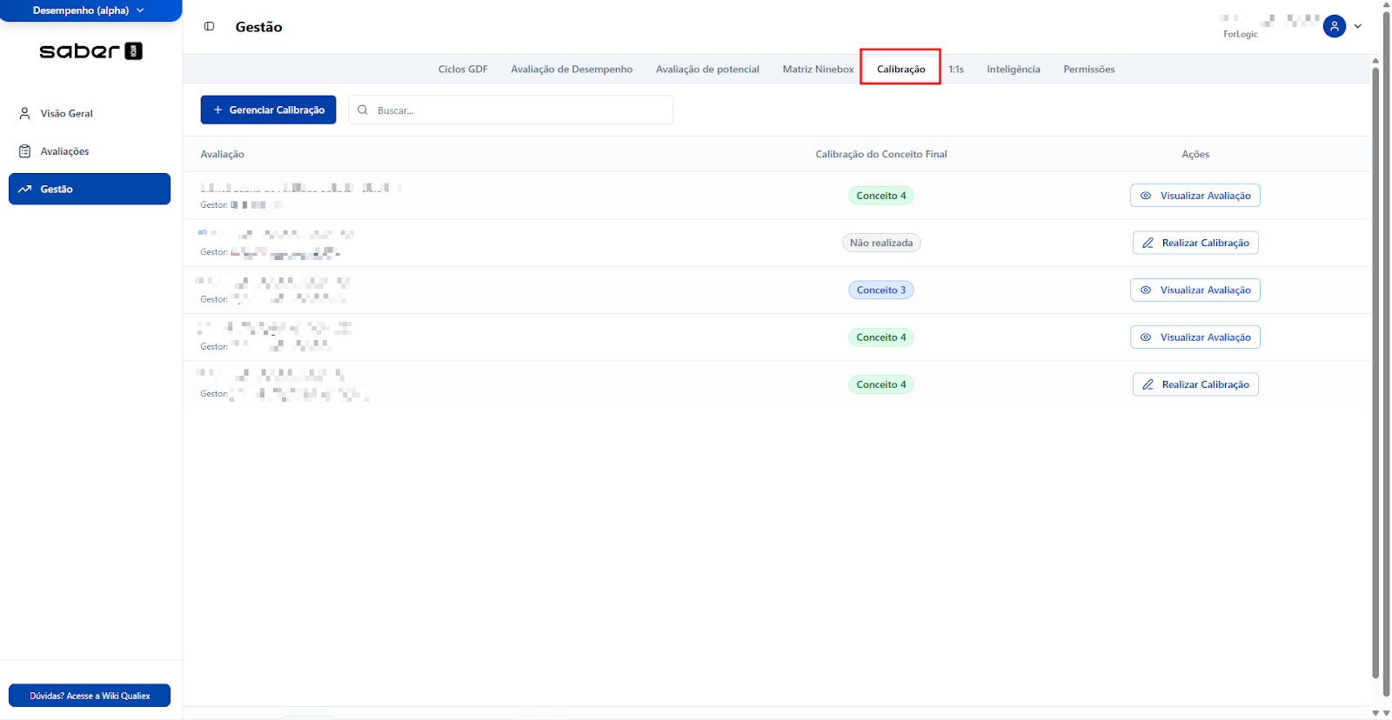The width and height of the screenshot is (1392, 720).
Task: Click the search magnifier icon
Action: pyautogui.click(x=363, y=110)
